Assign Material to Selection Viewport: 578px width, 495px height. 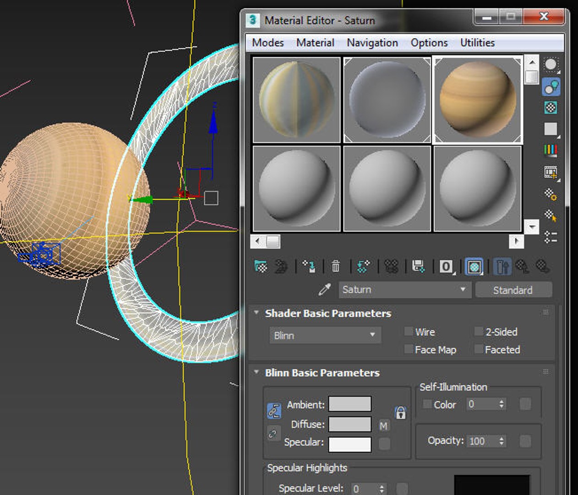[309, 266]
